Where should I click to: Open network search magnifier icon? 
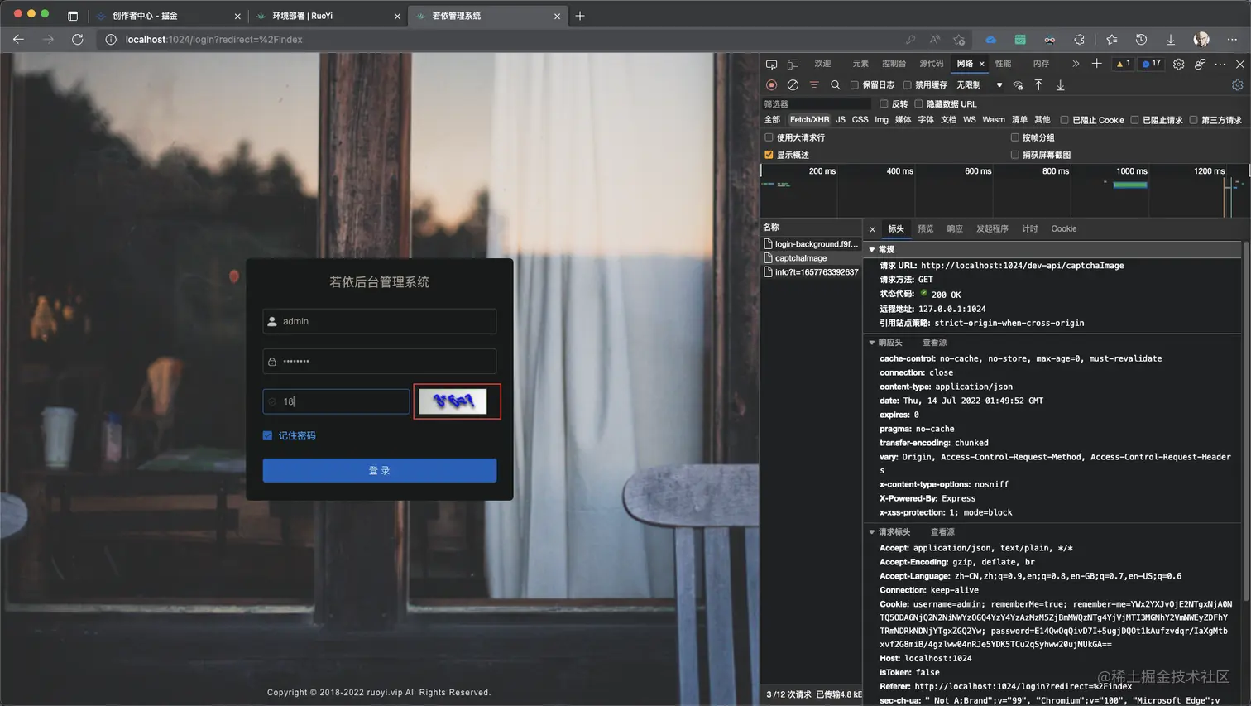[x=836, y=84]
